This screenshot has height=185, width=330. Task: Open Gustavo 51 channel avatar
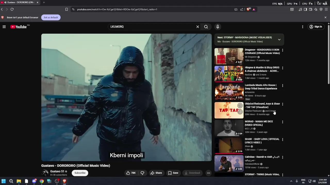pos(45,173)
